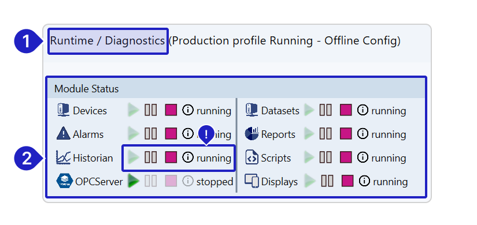Click the Datasets module icon
The width and height of the screenshot is (477, 225).
point(252,110)
